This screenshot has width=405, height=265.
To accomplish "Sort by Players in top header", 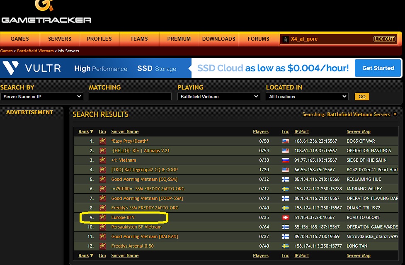I will (x=261, y=131).
